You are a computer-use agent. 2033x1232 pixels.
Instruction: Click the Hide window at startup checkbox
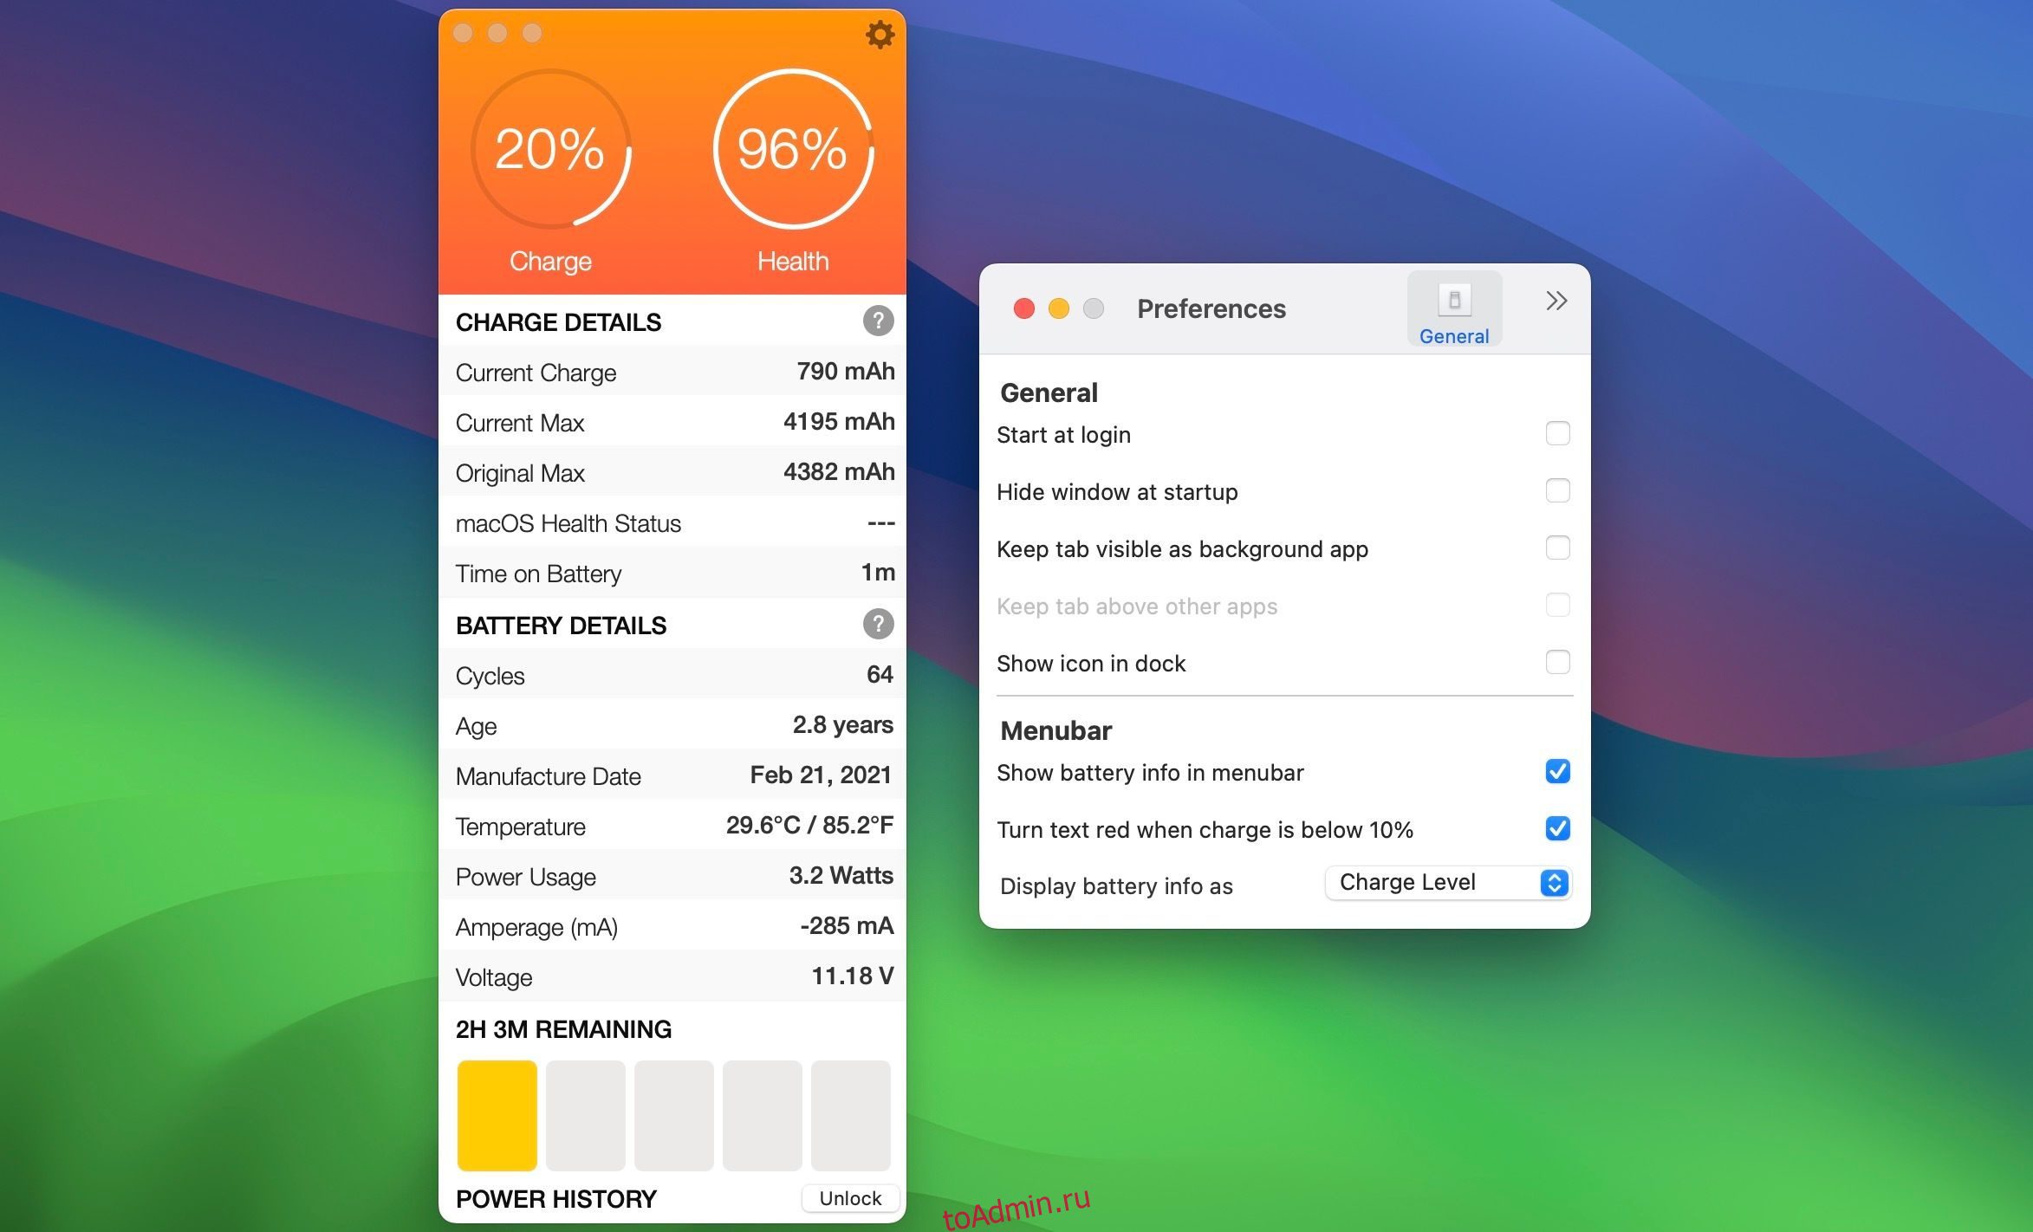tap(1558, 490)
